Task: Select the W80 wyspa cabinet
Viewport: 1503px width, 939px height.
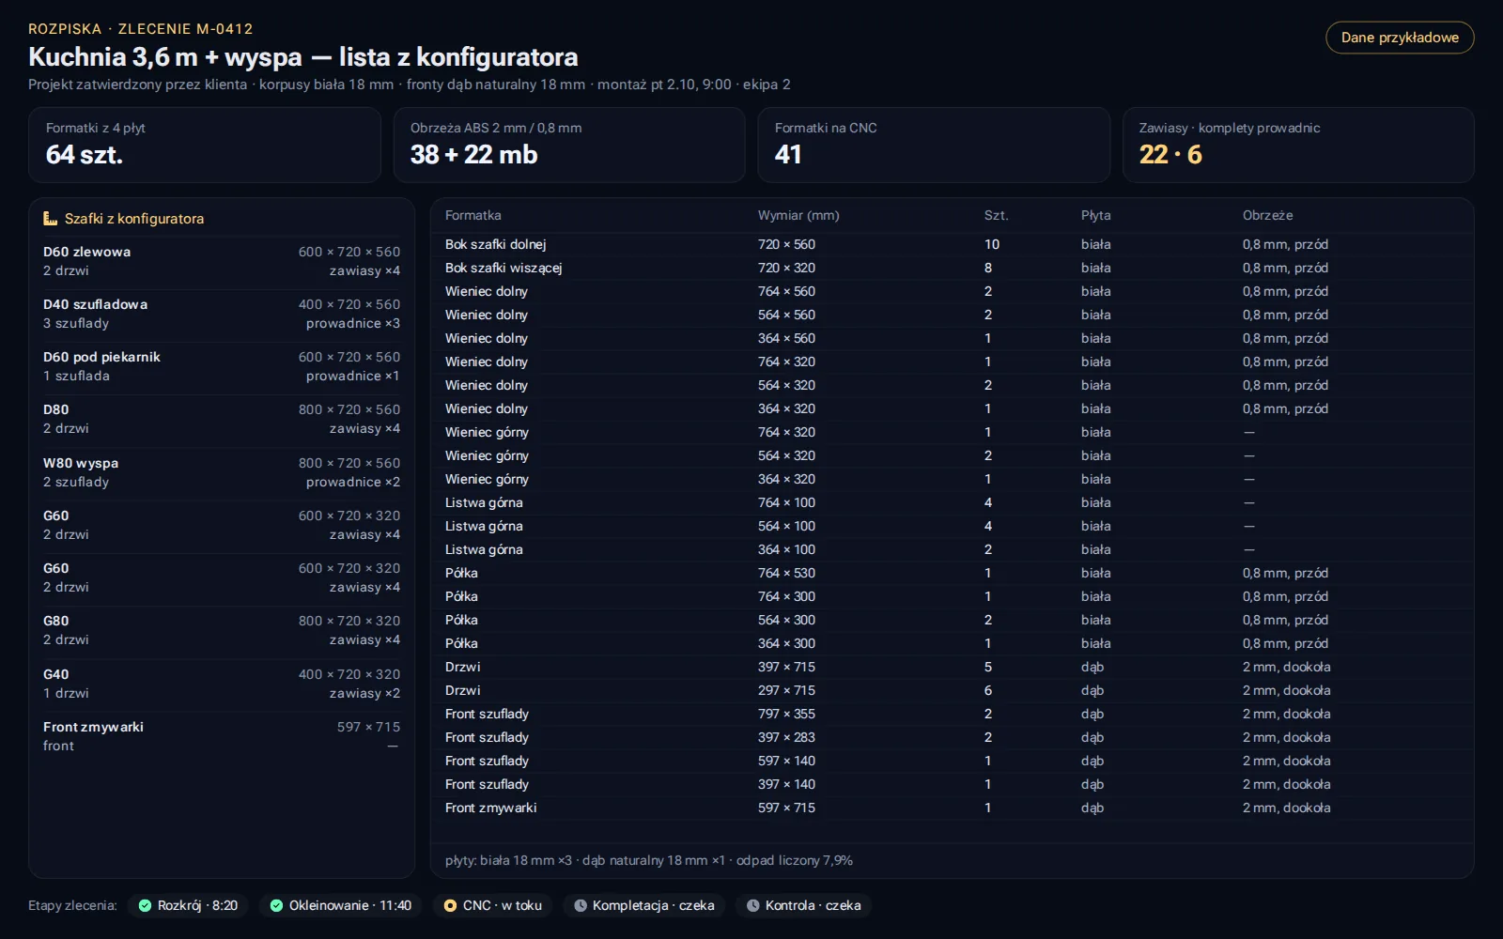Action: tap(222, 472)
